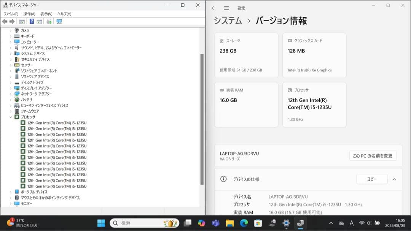Click the Device Manager vertical scrollbar

point(202,119)
